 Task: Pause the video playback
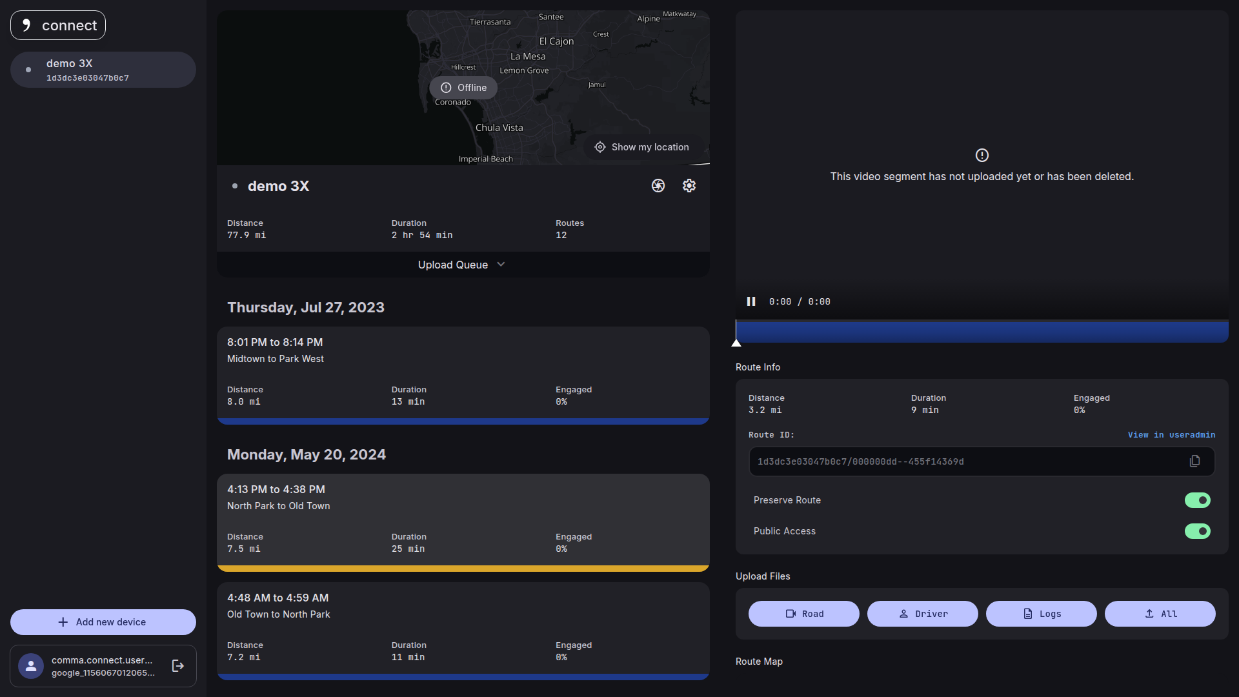click(751, 301)
